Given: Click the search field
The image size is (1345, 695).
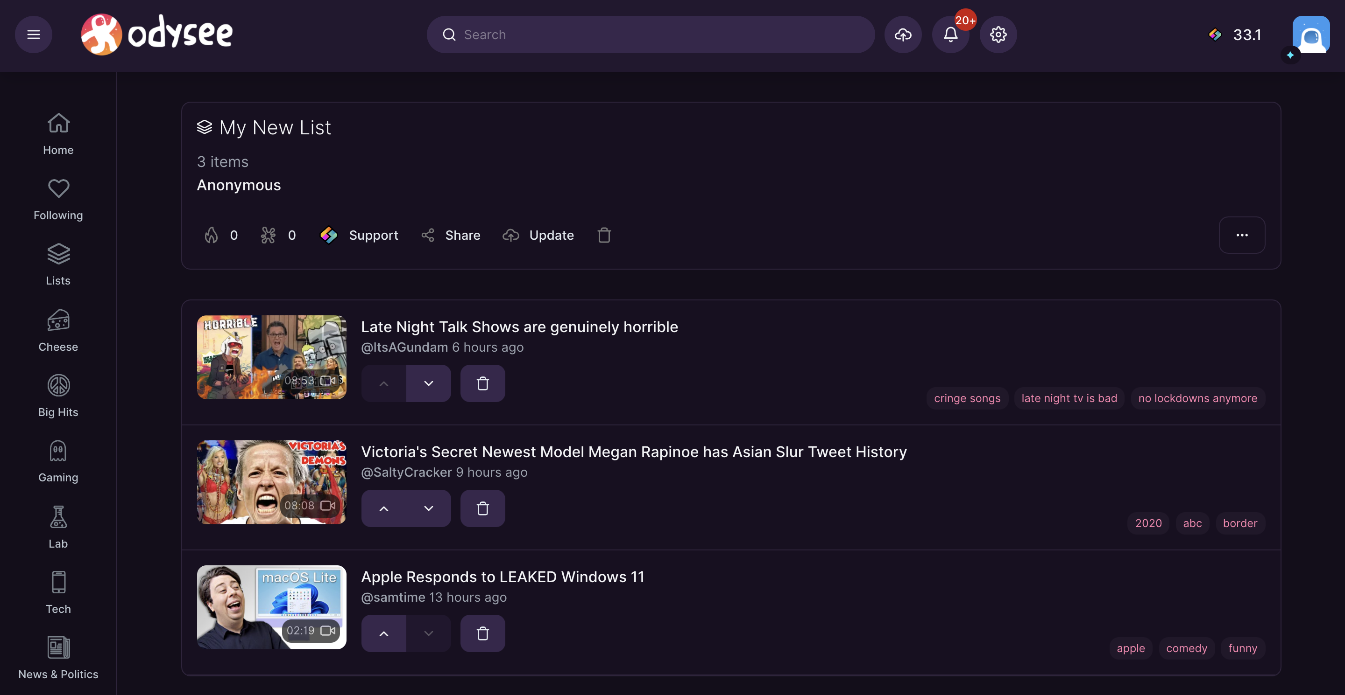Looking at the screenshot, I should pyautogui.click(x=651, y=35).
